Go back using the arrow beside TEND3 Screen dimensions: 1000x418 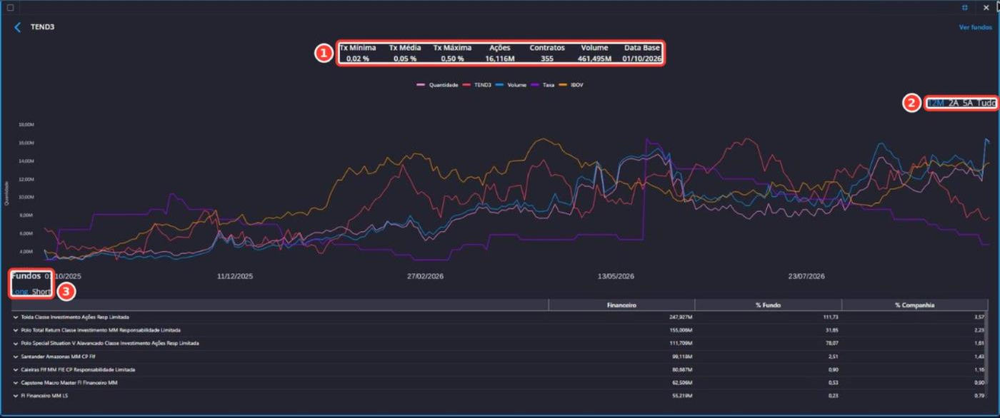point(18,27)
